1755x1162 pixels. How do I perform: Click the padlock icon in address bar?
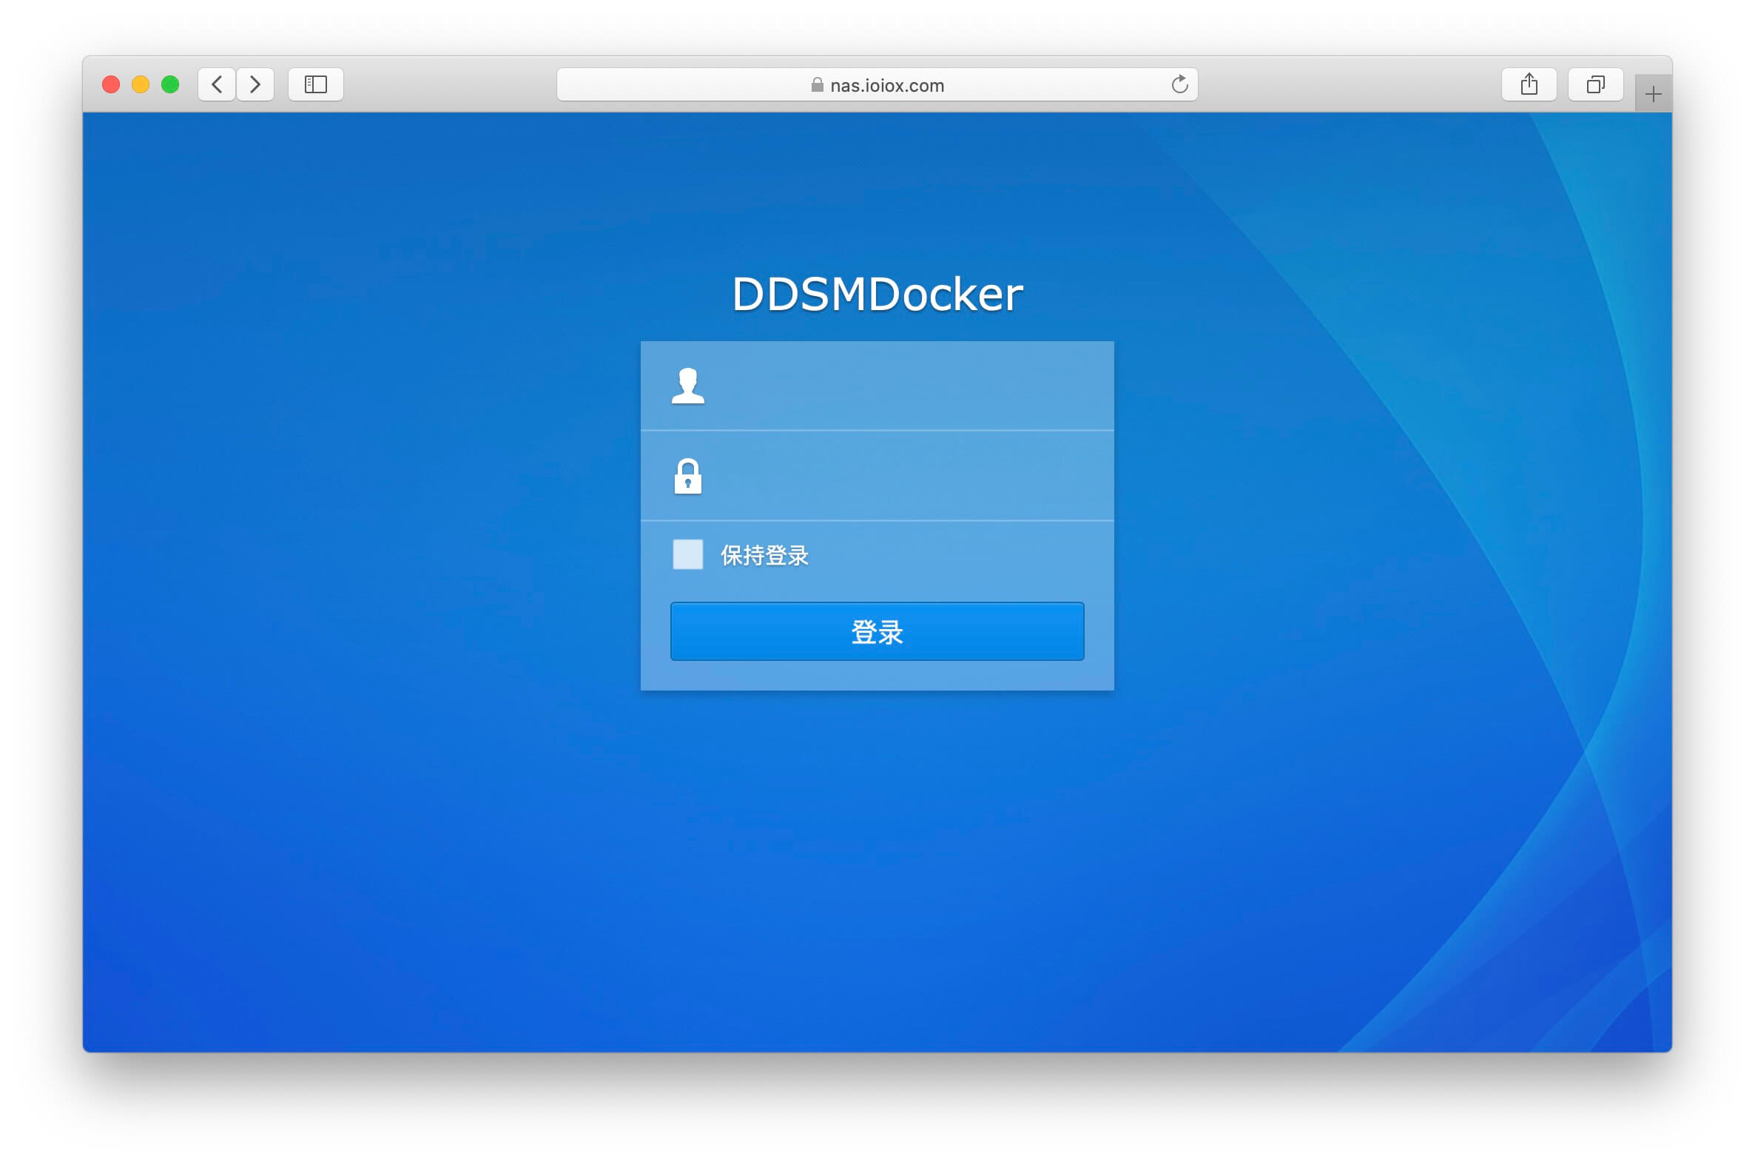point(817,85)
